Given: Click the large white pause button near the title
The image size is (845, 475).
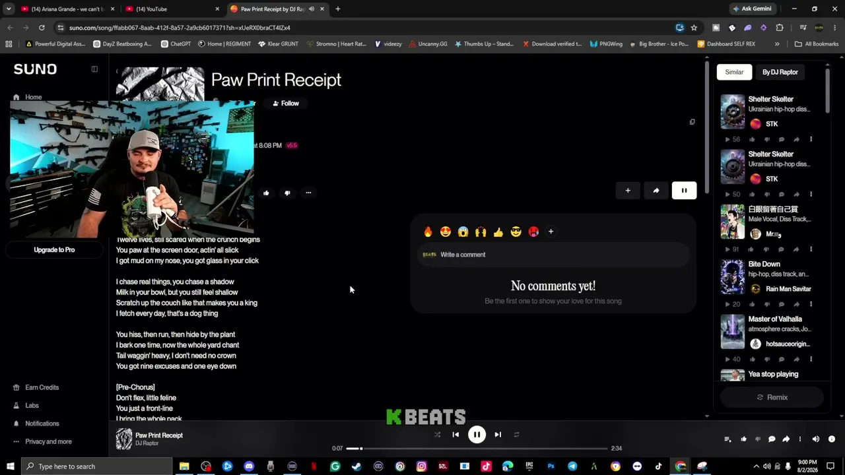Looking at the screenshot, I should click(684, 191).
